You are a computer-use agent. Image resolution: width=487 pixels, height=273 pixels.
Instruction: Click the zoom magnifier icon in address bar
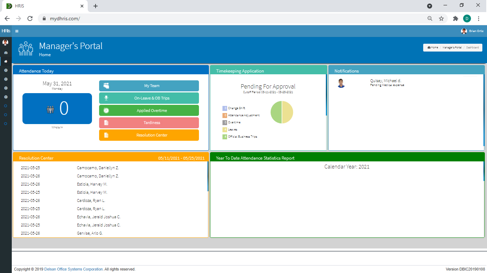point(430,18)
